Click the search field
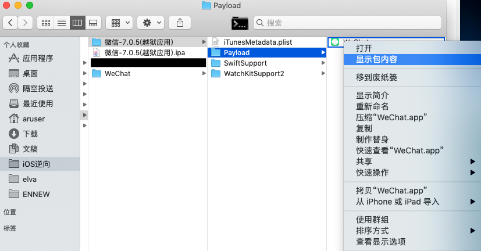This screenshot has width=481, height=251. click(x=347, y=23)
